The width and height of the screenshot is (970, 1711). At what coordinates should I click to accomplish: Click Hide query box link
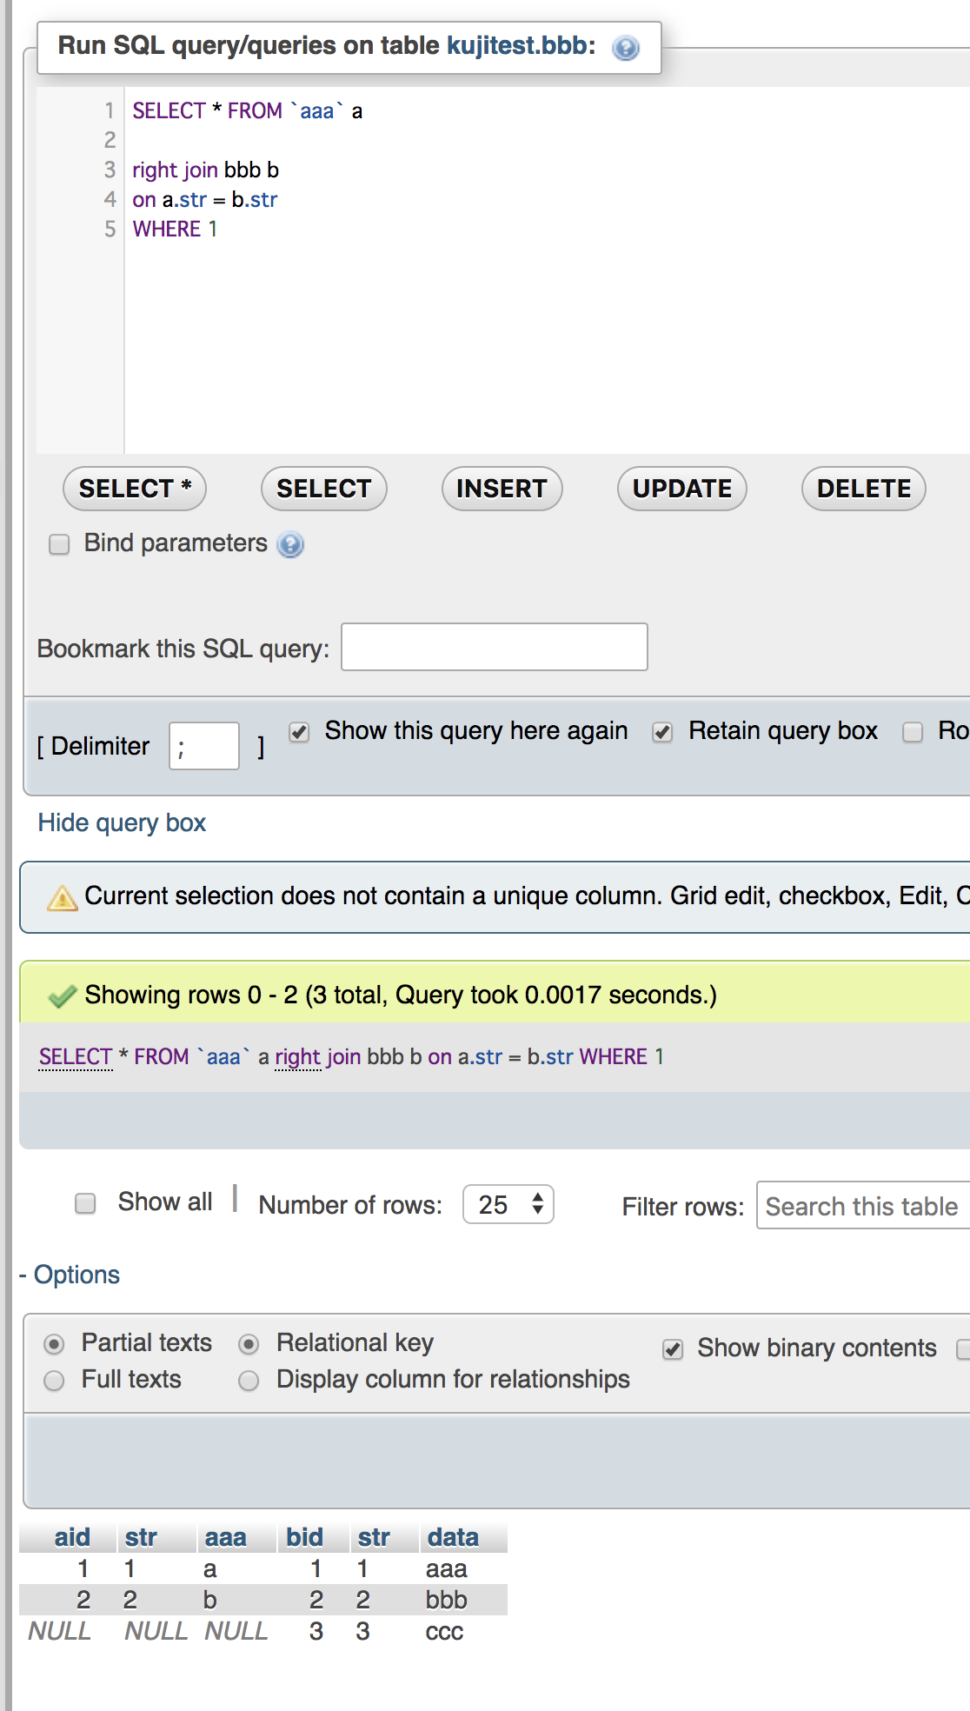click(122, 822)
